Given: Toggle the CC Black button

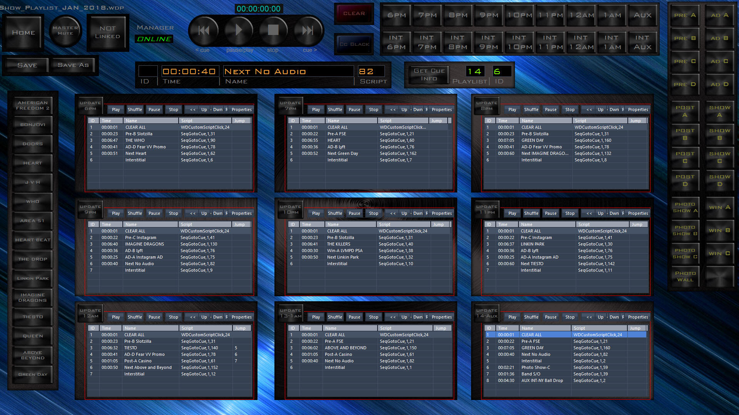Looking at the screenshot, I should click(x=354, y=44).
